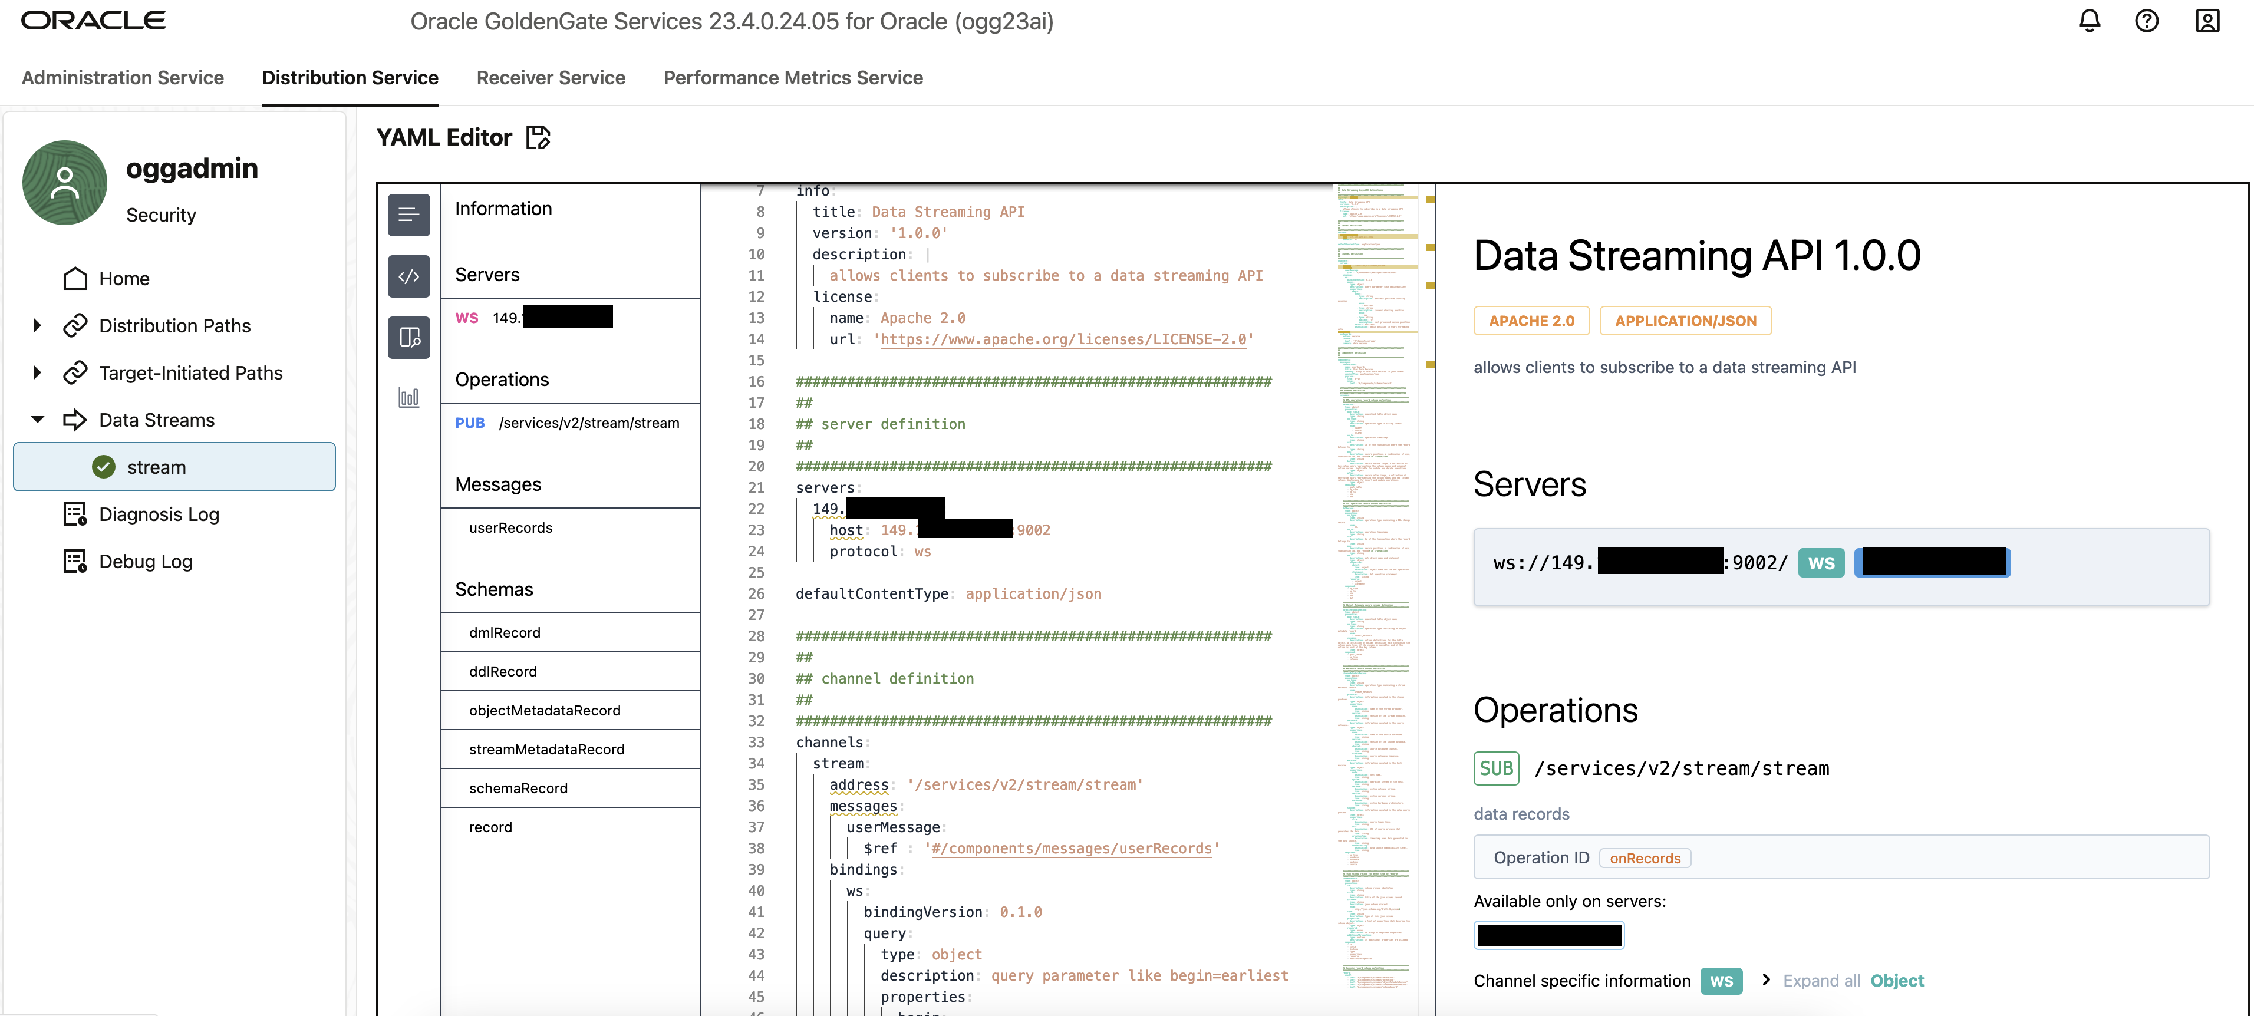Click the onRecords Operation ID badge
This screenshot has height=1016, width=2254.
pyautogui.click(x=1645, y=857)
